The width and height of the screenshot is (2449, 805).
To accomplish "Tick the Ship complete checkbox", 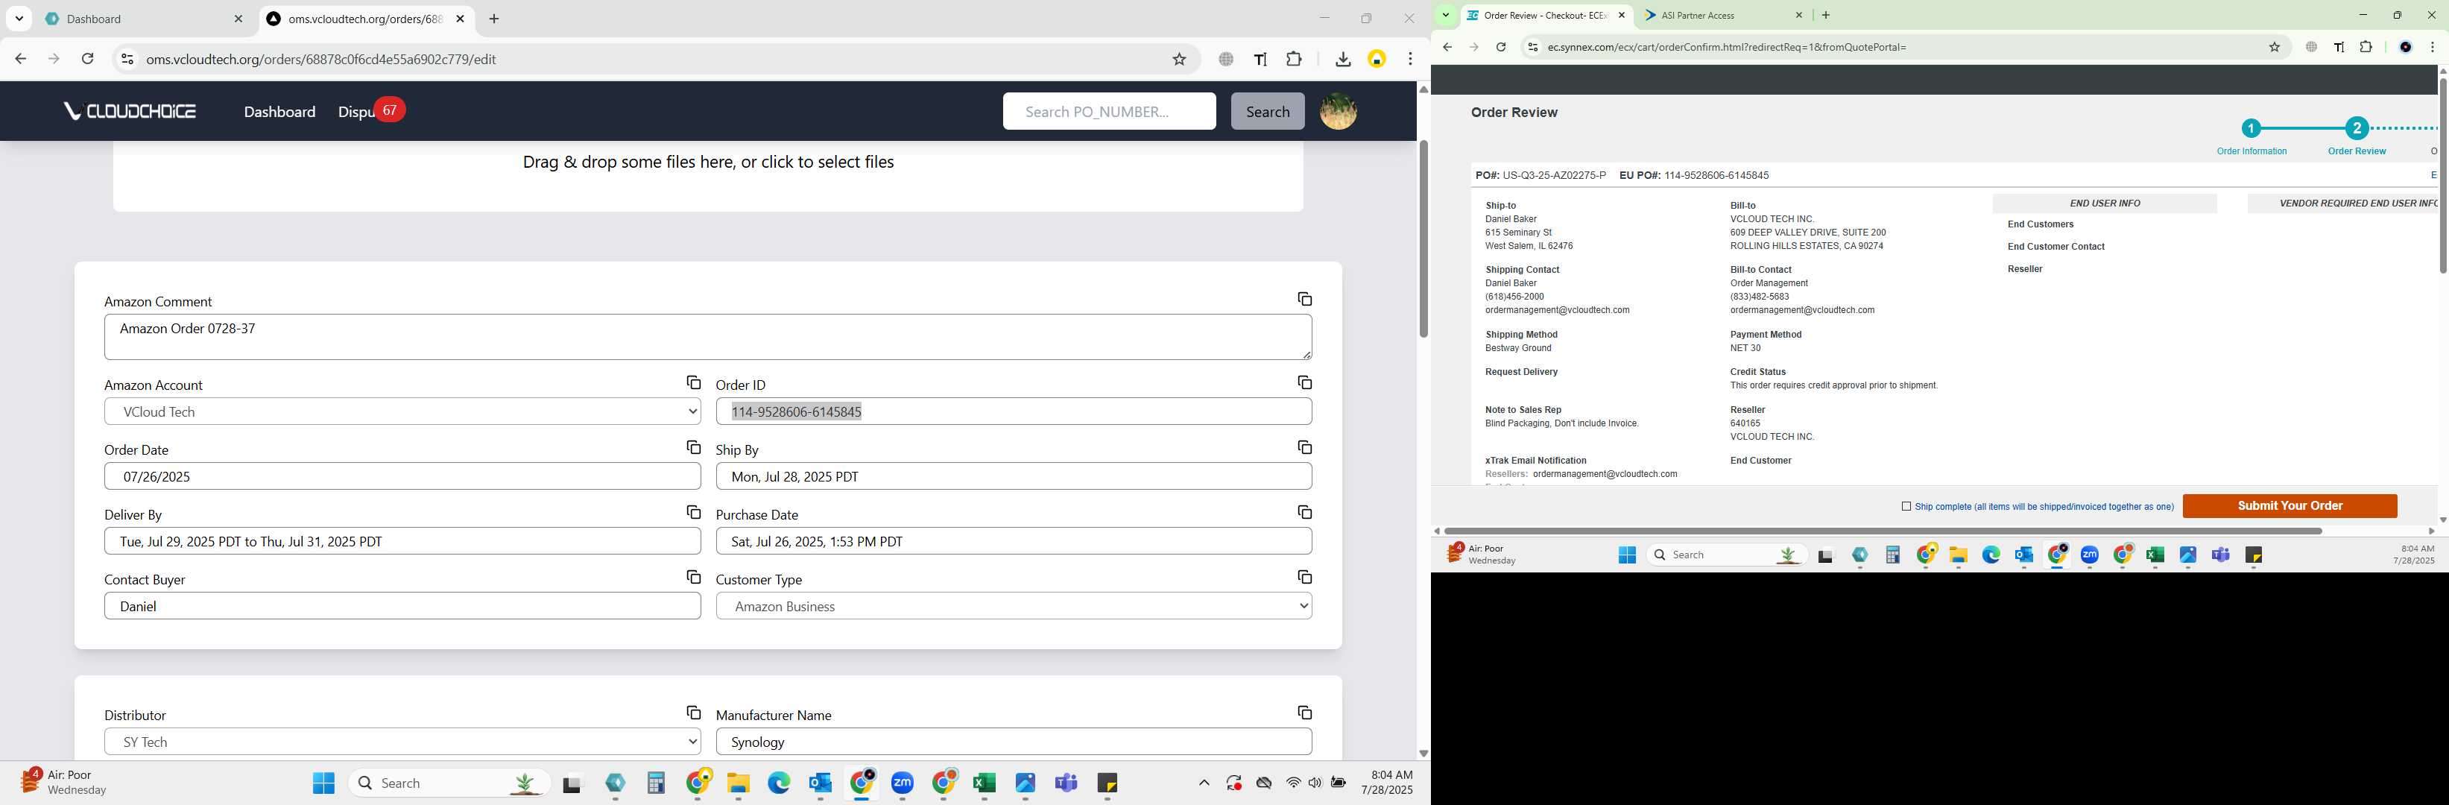I will point(1905,507).
